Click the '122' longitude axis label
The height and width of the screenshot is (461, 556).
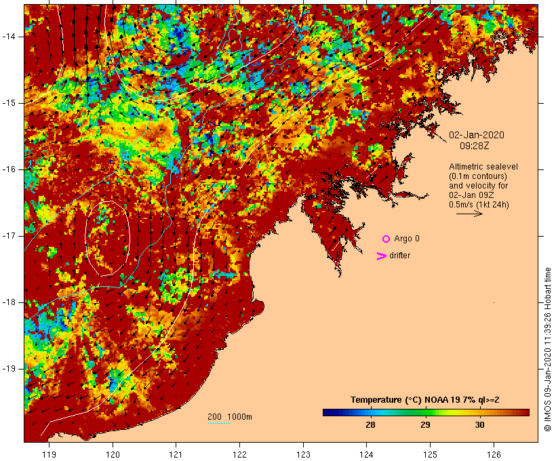coord(240,454)
